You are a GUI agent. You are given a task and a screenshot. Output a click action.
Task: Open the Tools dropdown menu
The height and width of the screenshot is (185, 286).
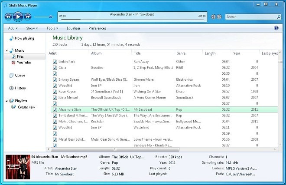52,28
